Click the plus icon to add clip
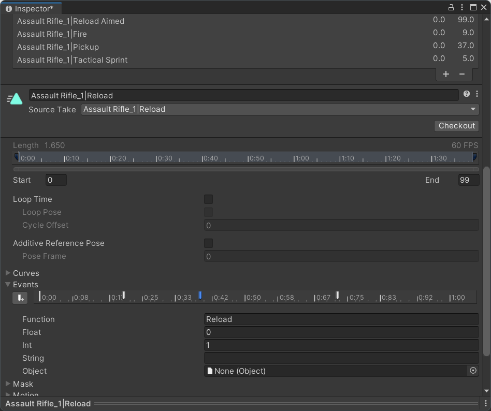This screenshot has width=491, height=411. point(446,74)
